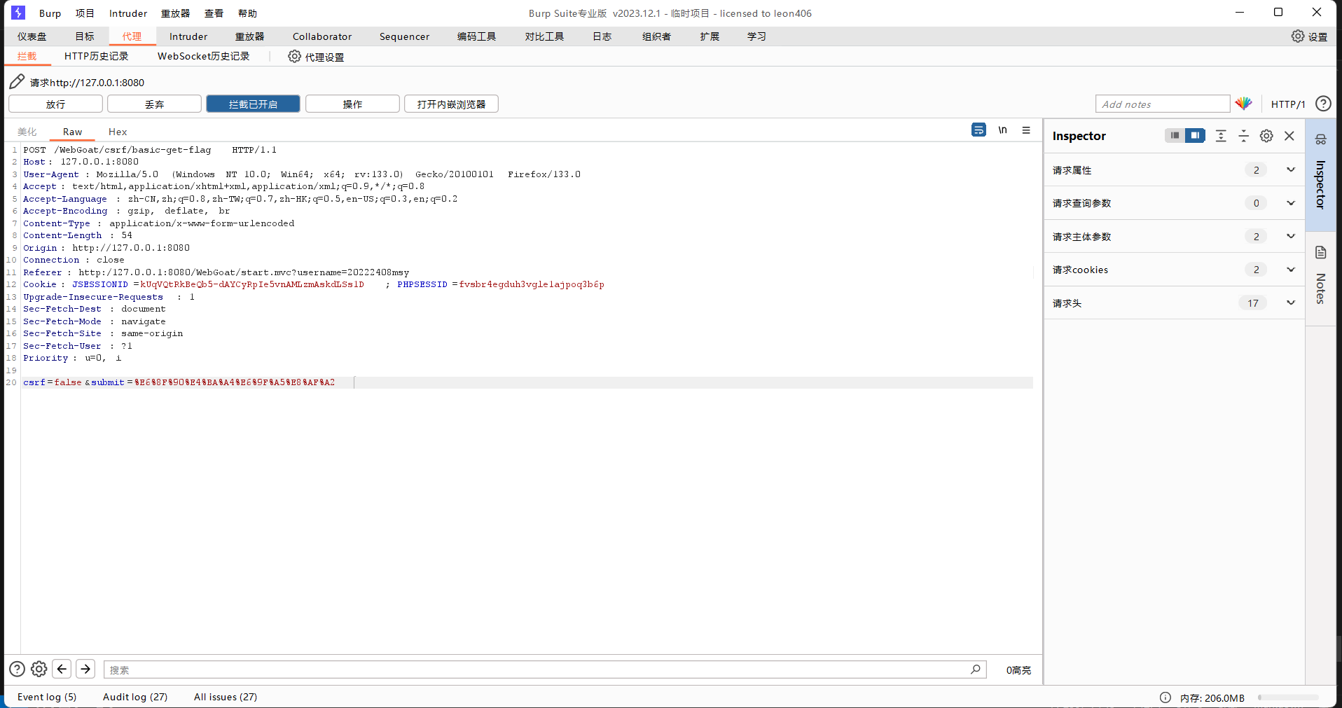Viewport: 1342px width, 708px height.
Task: Switch to the 编码工具 tab
Action: [x=476, y=36]
